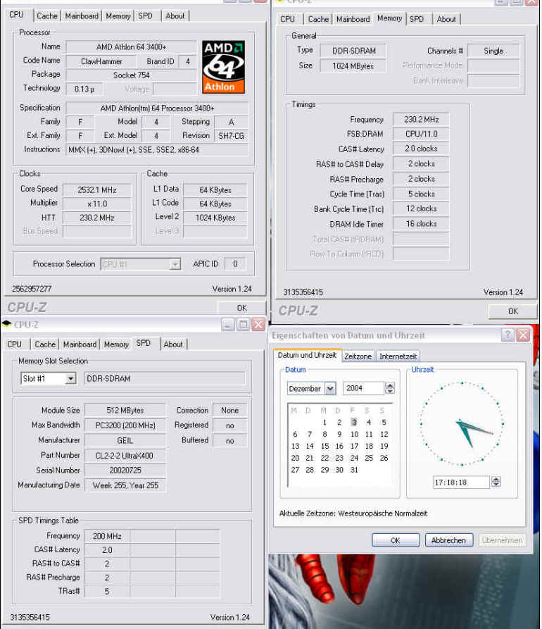The image size is (542, 629).
Task: Switch to Memory tab in top-left CPU-Z window
Action: [x=118, y=16]
